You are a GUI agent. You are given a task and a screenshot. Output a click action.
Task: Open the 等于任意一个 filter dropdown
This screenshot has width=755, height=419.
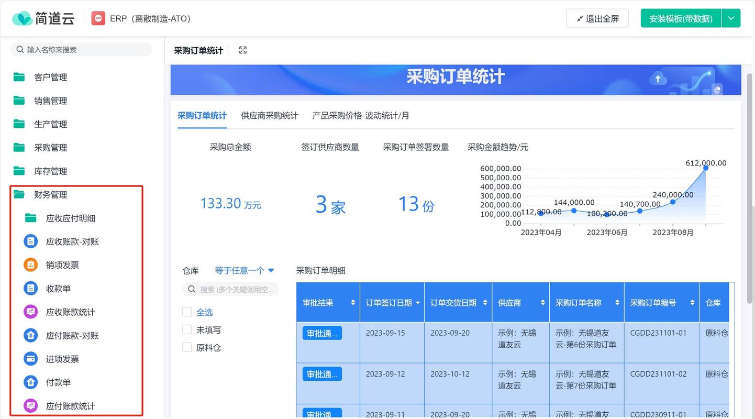(x=245, y=271)
